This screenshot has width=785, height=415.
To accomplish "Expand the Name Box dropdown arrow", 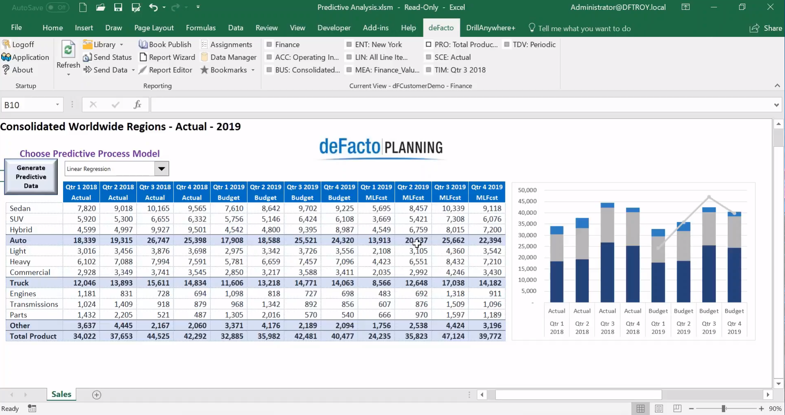I will tap(57, 105).
